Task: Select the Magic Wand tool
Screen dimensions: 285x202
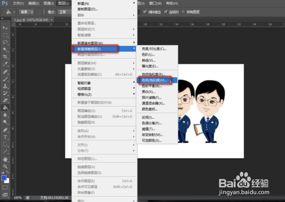Action: click(x=5, y=49)
